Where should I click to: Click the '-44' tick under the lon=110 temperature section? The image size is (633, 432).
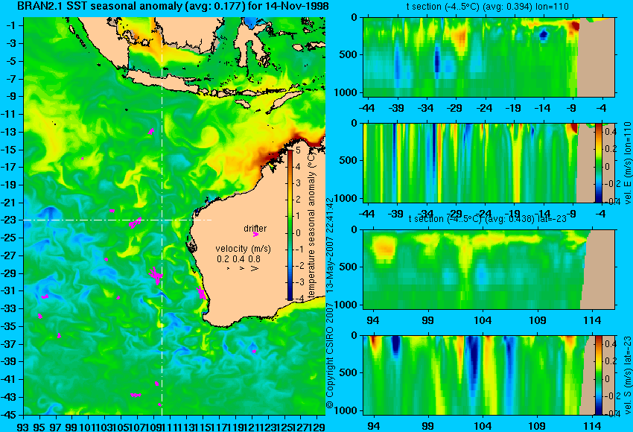coord(366,108)
